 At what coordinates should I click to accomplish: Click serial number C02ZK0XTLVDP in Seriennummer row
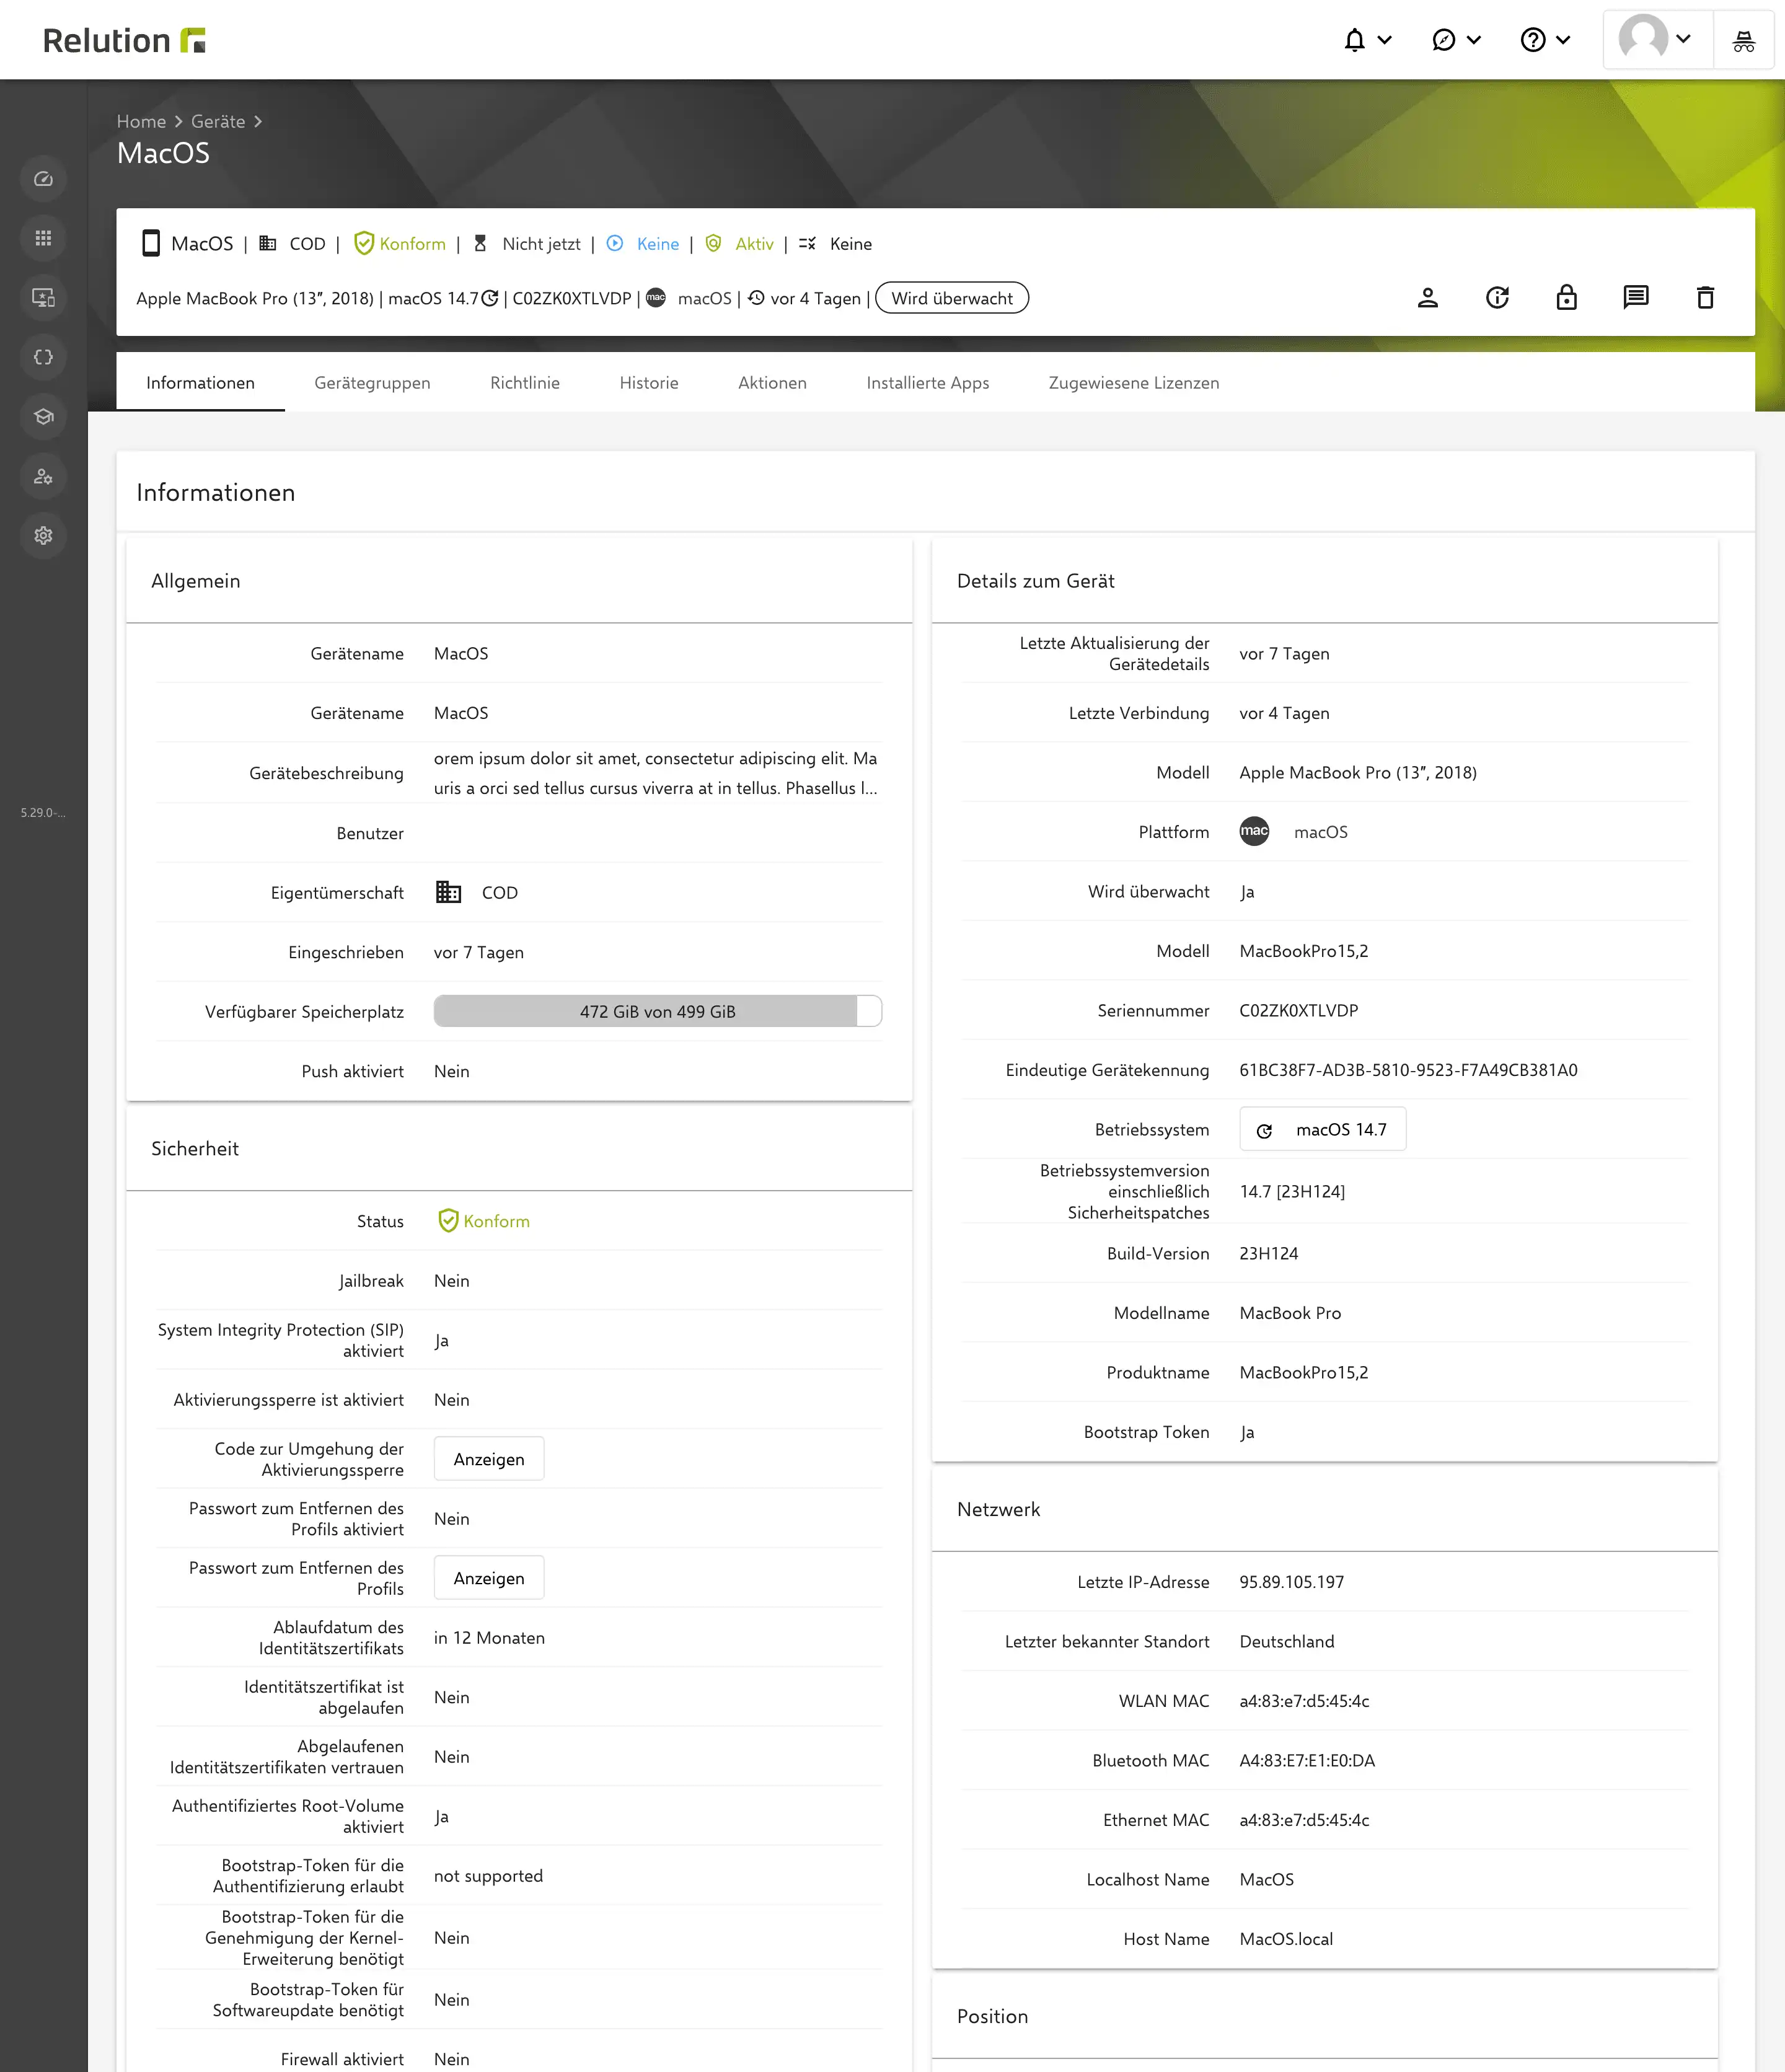[1299, 1010]
